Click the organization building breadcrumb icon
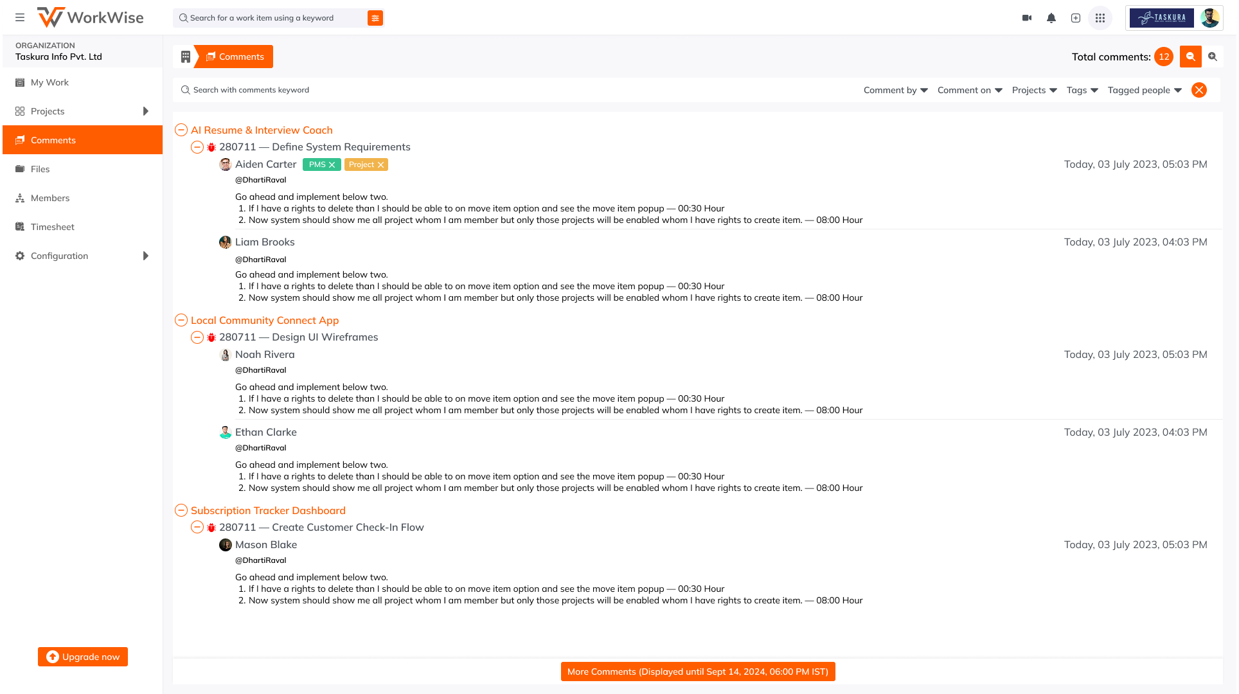 tap(186, 57)
